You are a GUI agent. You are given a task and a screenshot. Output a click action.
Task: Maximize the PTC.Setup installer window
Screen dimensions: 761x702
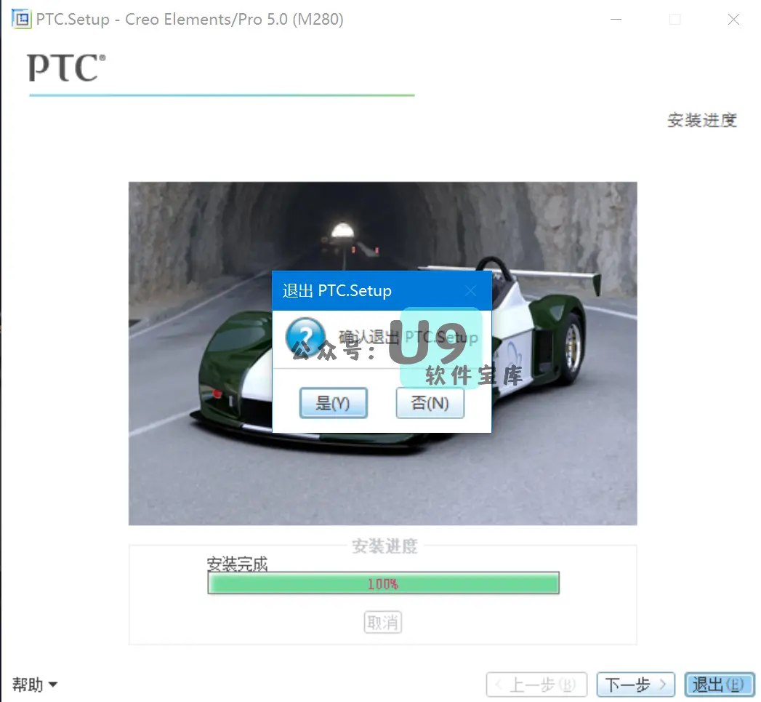point(675,20)
